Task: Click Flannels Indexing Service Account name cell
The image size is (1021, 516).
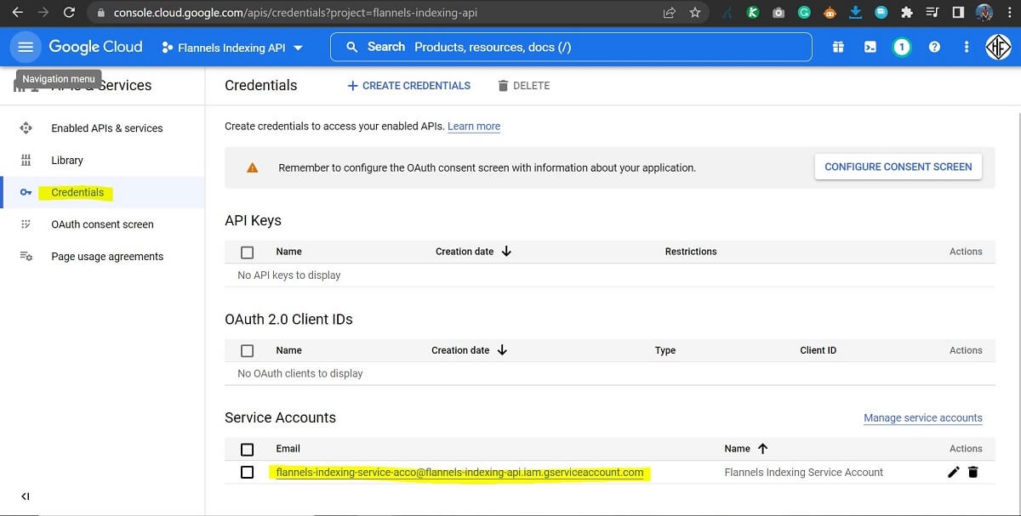Action: click(x=804, y=473)
